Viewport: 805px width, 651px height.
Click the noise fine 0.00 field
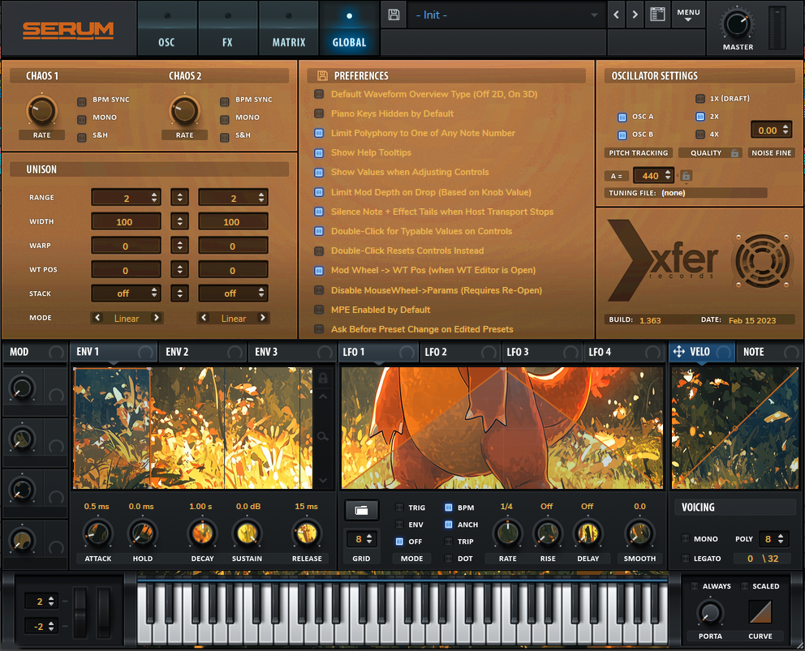pyautogui.click(x=772, y=131)
